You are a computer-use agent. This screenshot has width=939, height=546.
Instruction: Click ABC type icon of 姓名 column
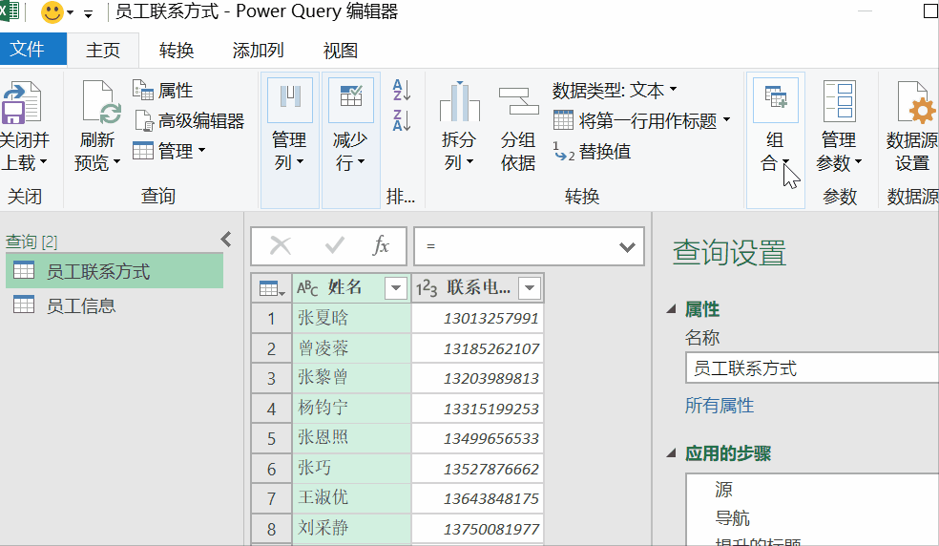click(307, 288)
